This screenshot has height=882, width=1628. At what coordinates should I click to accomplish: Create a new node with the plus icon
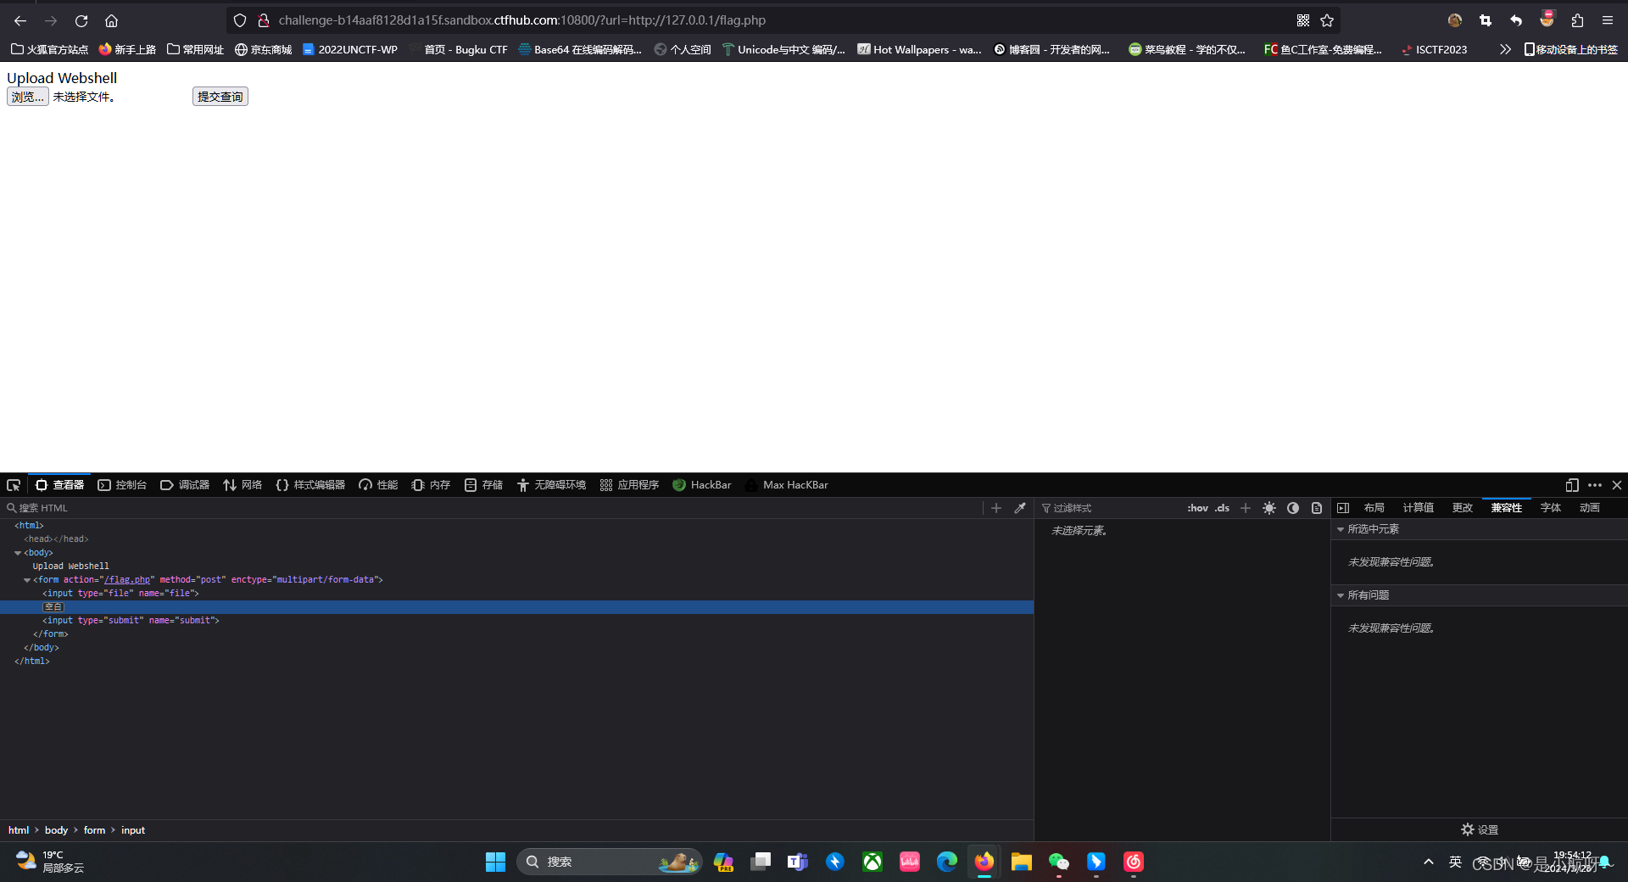[x=995, y=507]
